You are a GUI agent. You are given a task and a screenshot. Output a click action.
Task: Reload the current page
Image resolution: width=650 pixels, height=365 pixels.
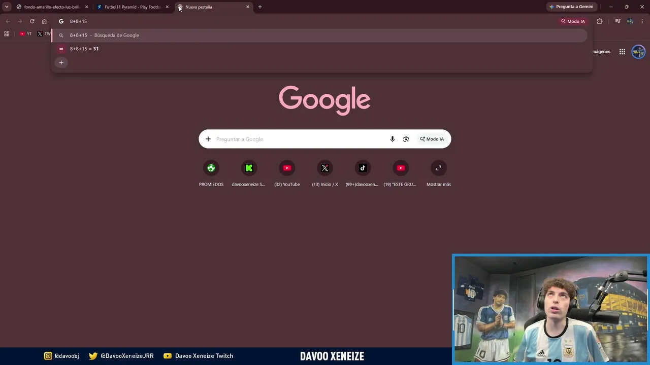[32, 21]
